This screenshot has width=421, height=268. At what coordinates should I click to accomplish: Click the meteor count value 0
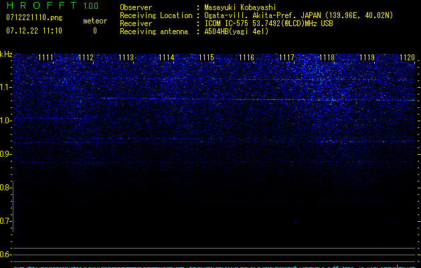point(95,31)
